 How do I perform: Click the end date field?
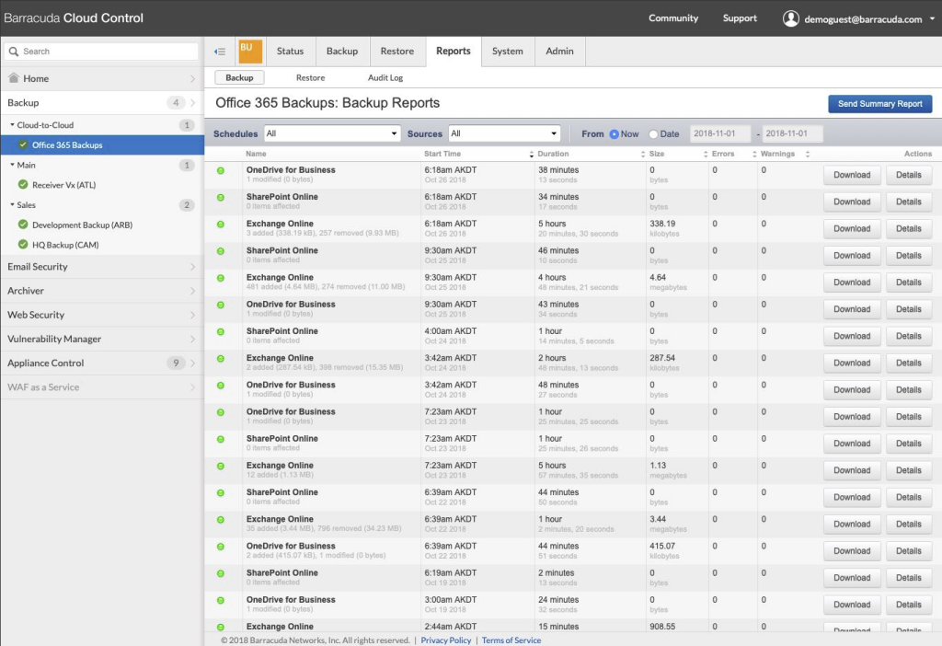click(x=792, y=133)
